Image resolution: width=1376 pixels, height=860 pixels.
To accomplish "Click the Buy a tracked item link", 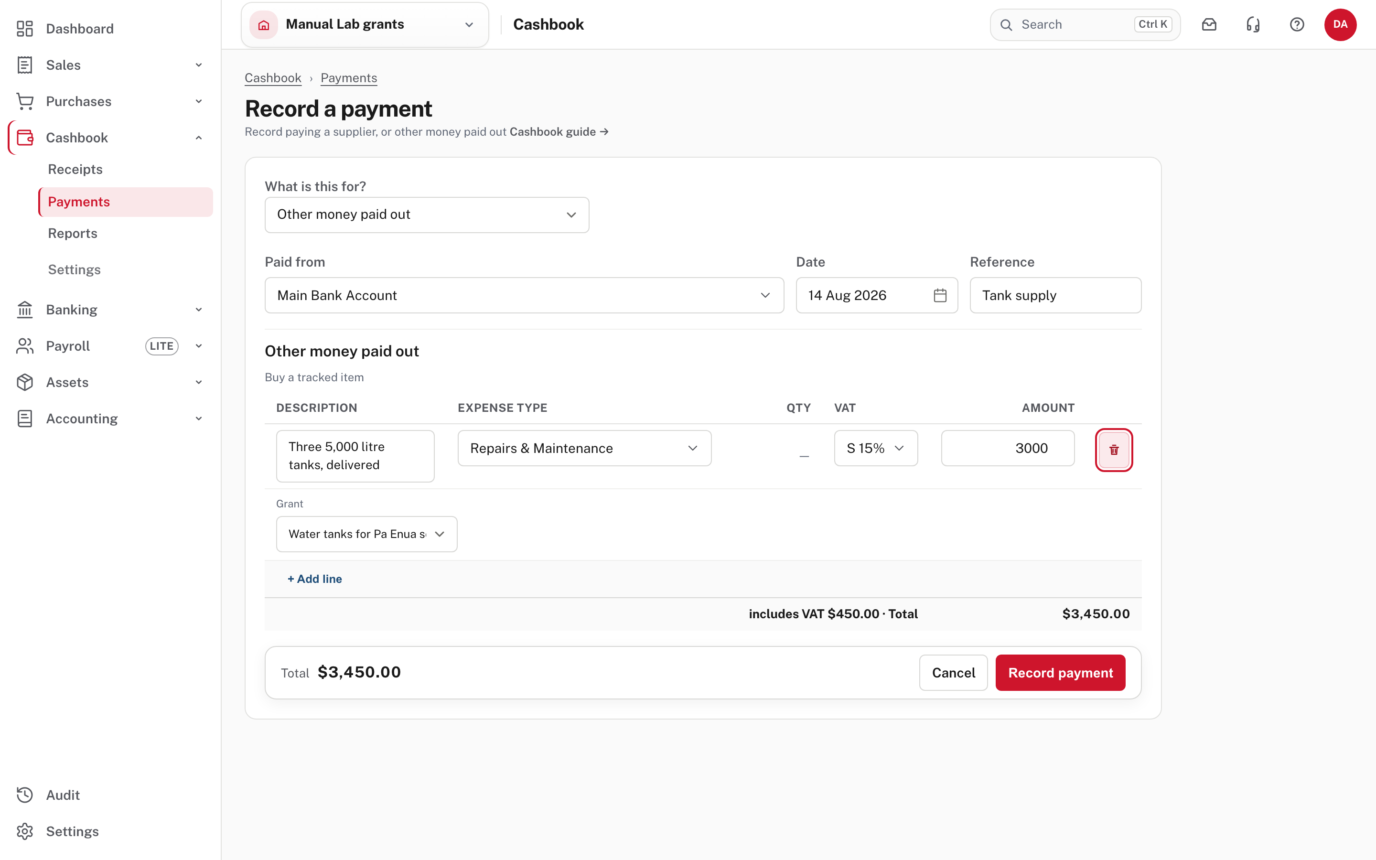I will click(314, 377).
